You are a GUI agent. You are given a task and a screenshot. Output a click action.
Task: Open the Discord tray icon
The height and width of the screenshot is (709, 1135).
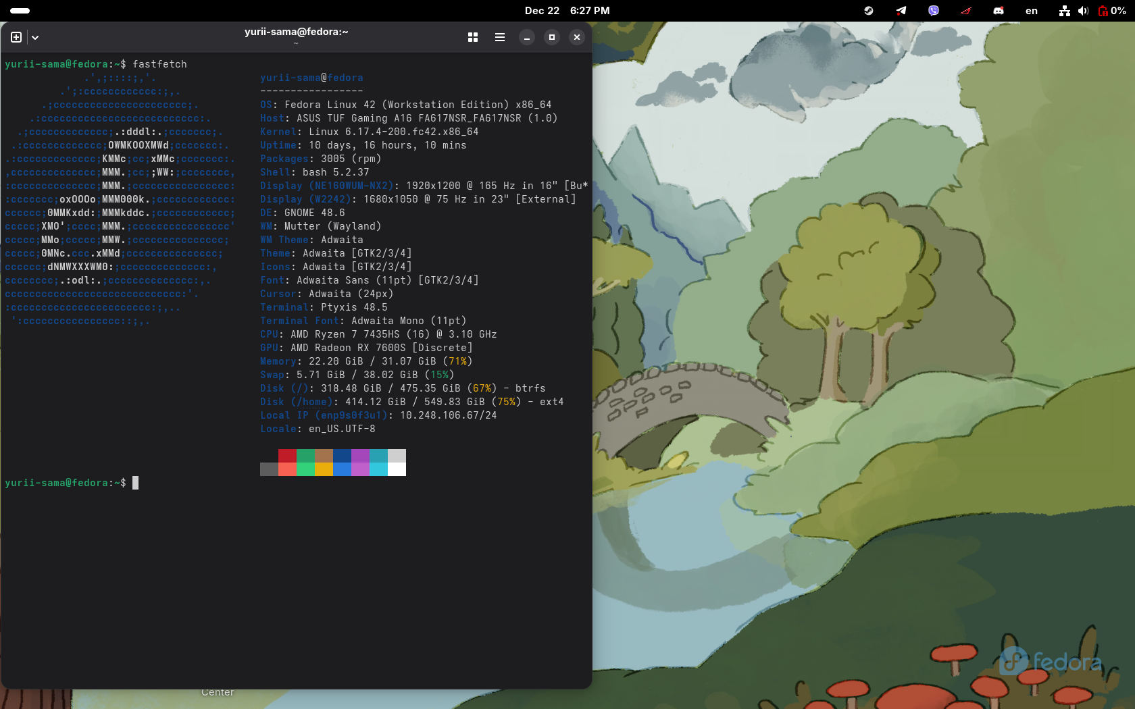[x=999, y=11]
